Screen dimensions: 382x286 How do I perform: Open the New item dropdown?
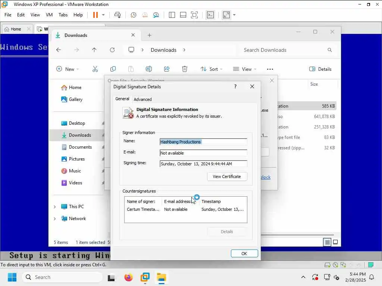[68, 69]
